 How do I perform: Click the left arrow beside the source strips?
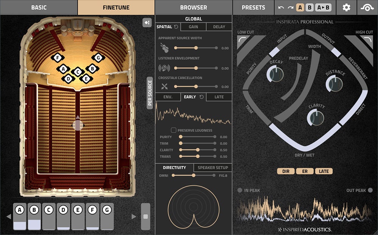pyautogui.click(x=9, y=216)
